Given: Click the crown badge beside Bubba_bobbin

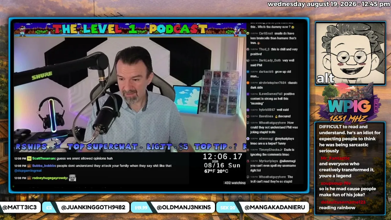Looking at the screenshot, I should point(29,166).
